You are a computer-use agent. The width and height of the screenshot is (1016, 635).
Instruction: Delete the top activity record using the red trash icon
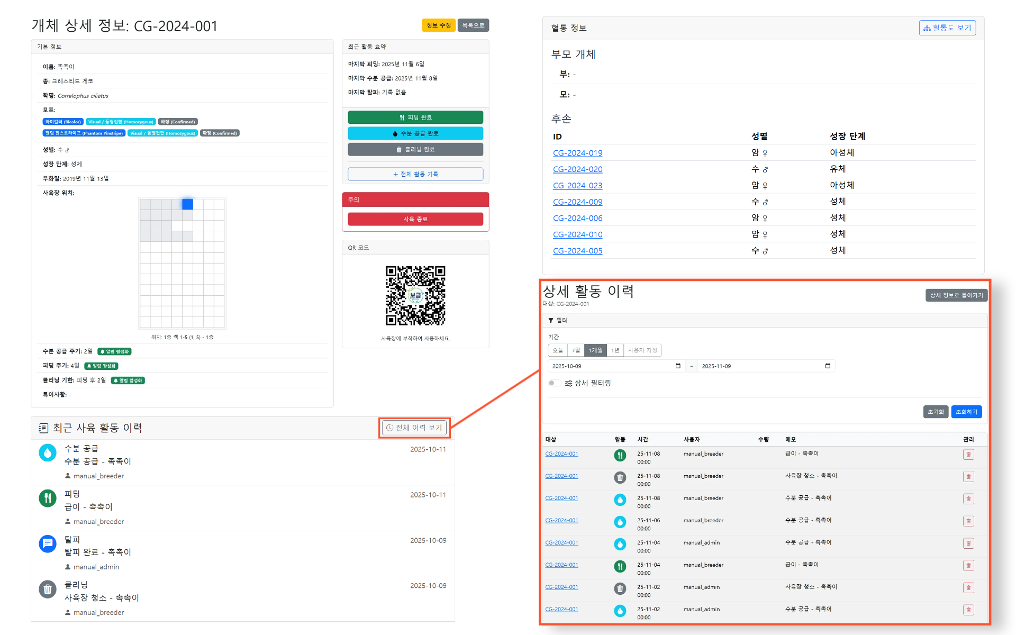click(969, 454)
